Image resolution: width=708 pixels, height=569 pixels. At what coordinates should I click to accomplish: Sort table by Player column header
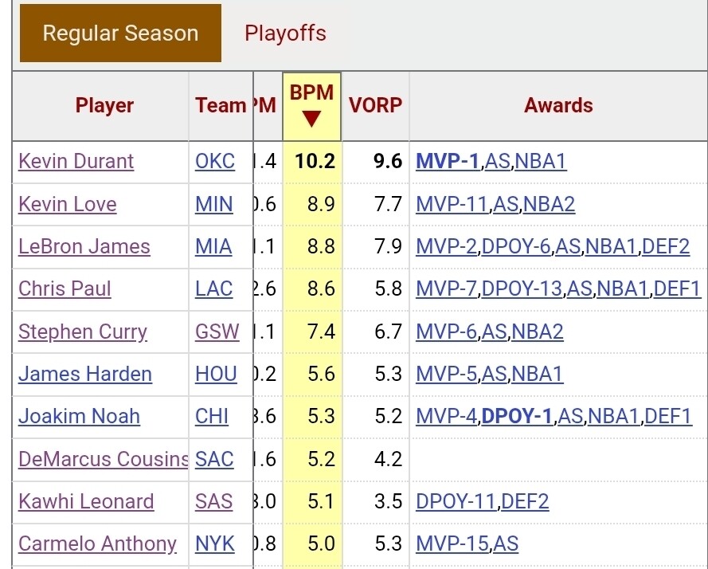coord(104,106)
